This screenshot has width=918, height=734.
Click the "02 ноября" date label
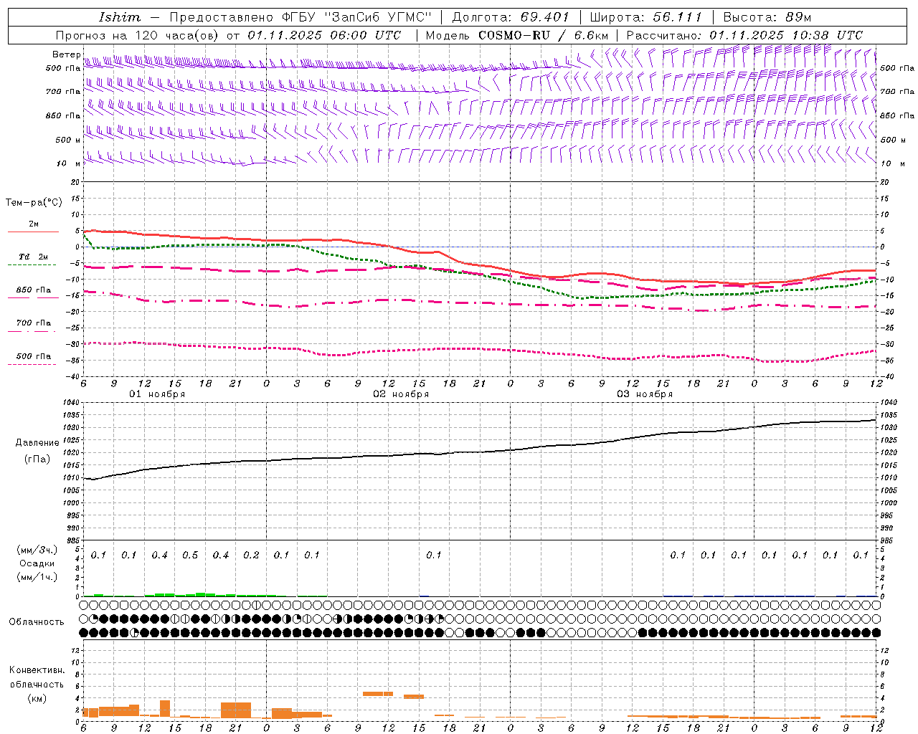pyautogui.click(x=401, y=394)
